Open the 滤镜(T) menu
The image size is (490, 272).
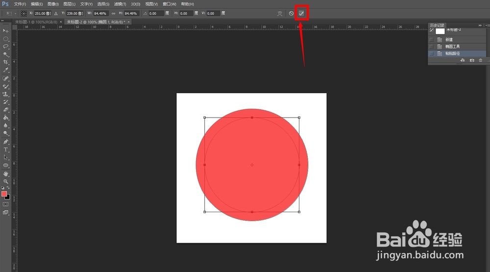coord(120,4)
